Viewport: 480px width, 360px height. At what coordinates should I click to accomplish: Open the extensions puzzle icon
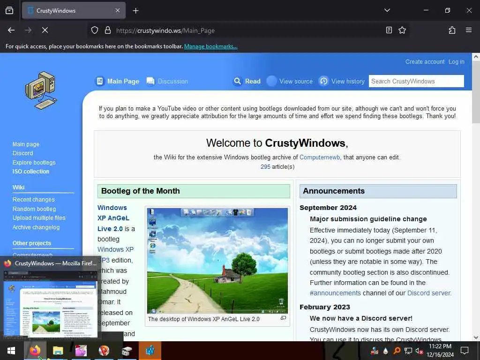(x=452, y=30)
